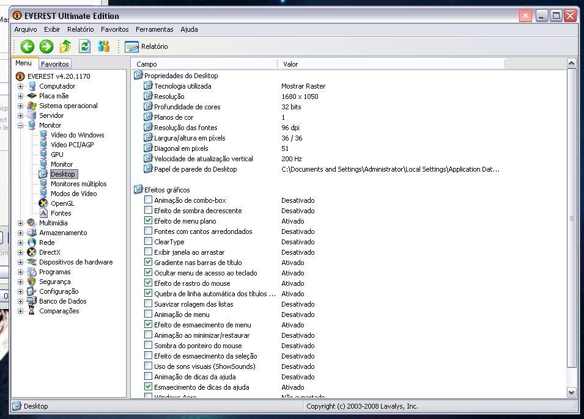
Task: Click the Placa mãe motherboard icon
Action: 32,96
